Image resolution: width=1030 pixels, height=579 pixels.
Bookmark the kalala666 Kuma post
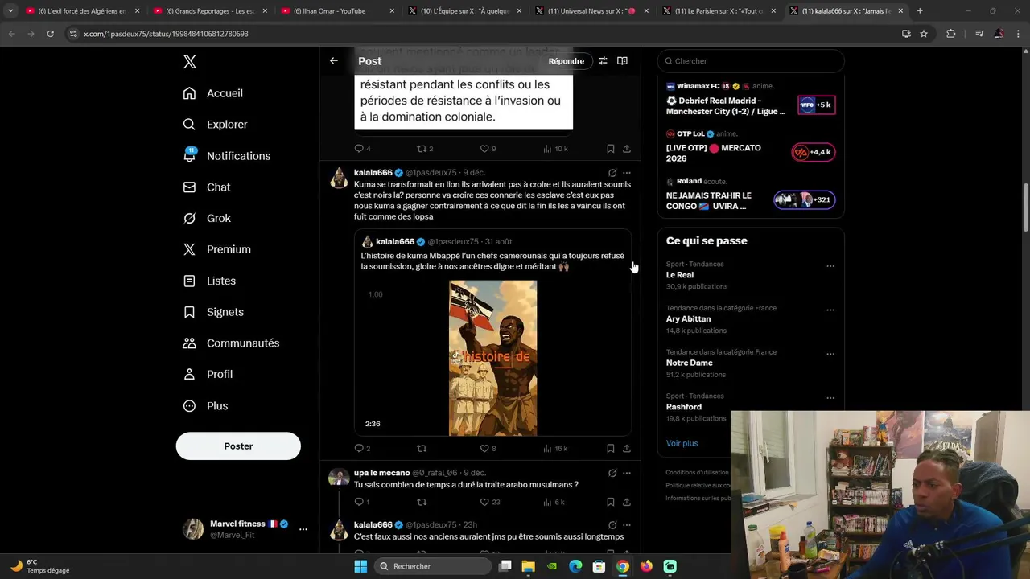tap(610, 449)
